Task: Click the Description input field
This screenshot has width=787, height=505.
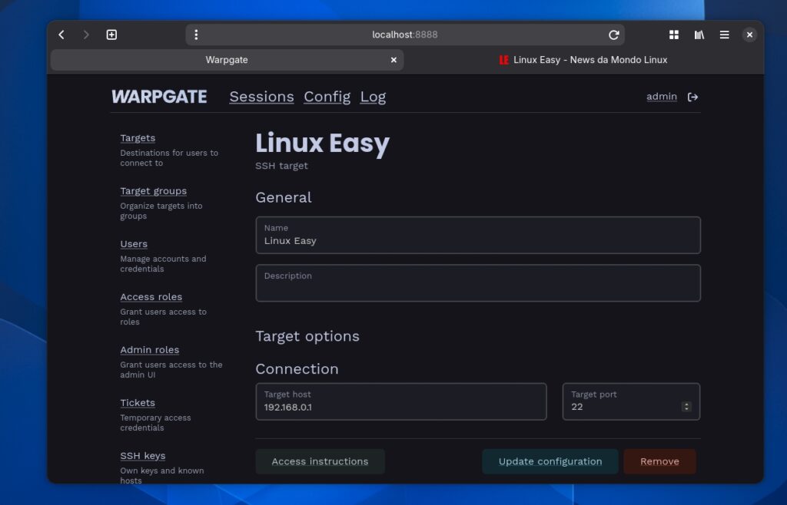Action: pos(478,283)
